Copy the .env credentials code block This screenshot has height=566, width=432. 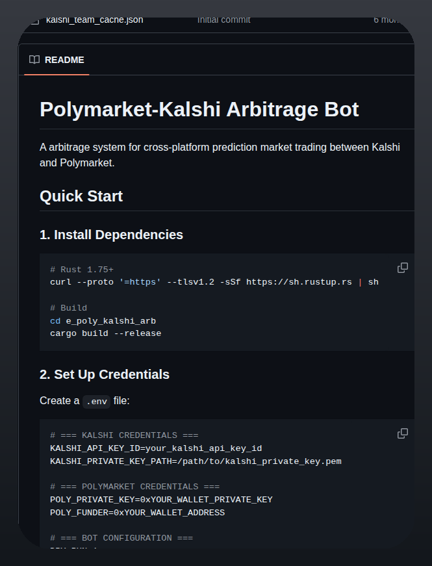403,433
